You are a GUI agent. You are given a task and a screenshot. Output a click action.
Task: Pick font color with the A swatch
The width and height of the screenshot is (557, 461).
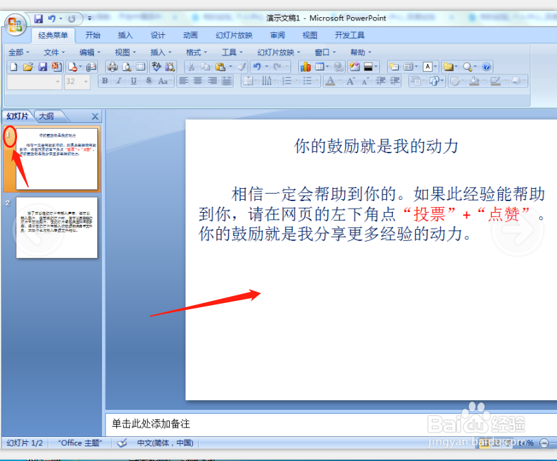click(331, 81)
